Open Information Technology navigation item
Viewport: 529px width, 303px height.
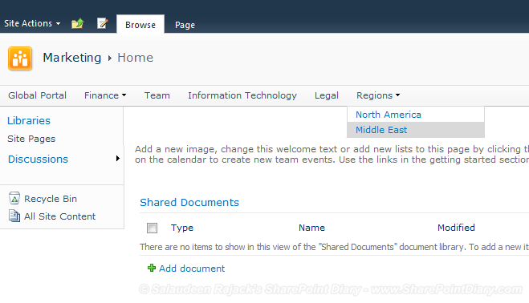click(242, 95)
